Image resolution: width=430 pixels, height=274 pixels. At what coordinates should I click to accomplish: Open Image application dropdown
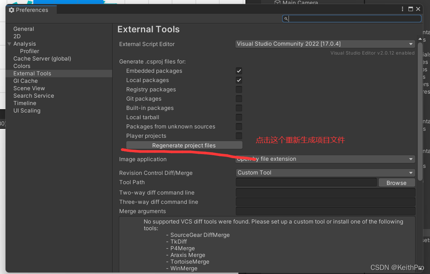(325, 159)
